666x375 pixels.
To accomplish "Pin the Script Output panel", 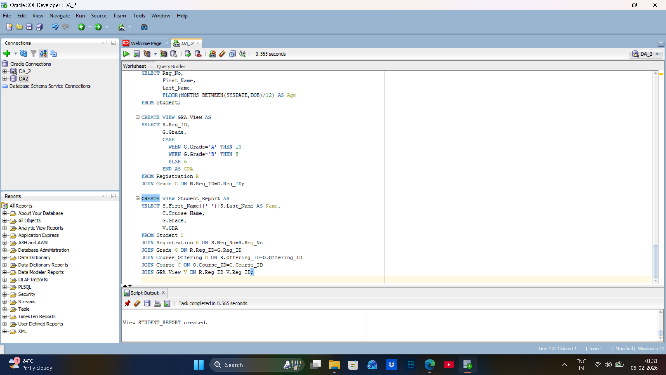I will click(x=127, y=303).
